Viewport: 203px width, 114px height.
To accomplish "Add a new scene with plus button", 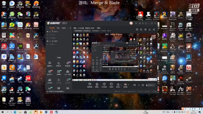I will pos(70,28).
